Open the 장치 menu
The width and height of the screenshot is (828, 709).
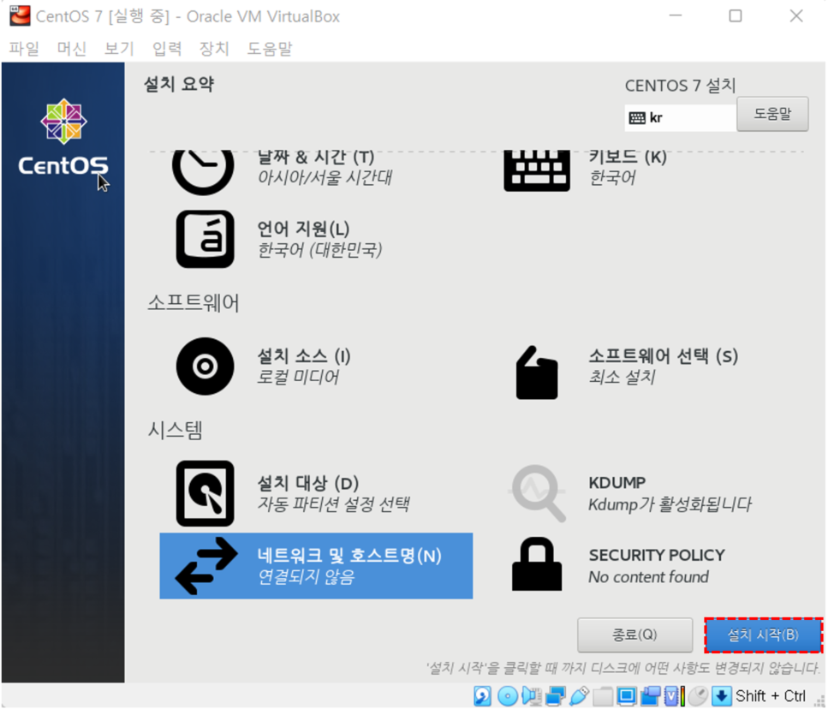(x=214, y=49)
